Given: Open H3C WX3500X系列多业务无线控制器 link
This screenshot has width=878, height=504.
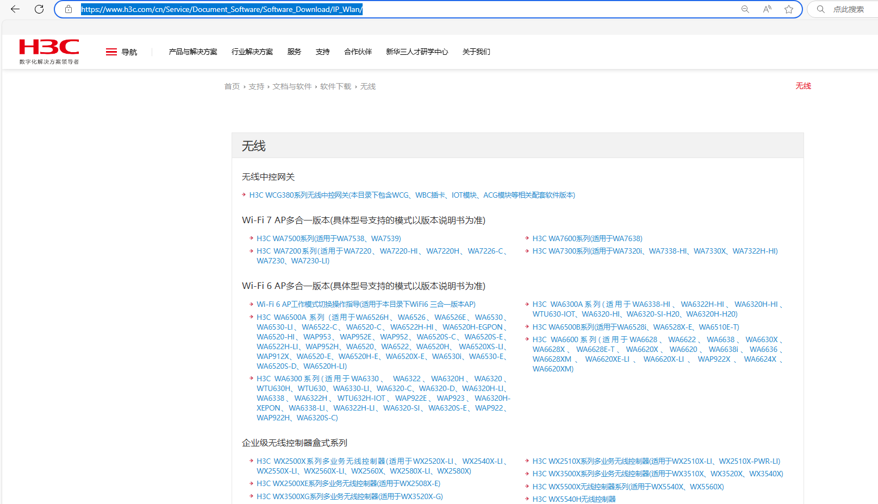Looking at the screenshot, I should pyautogui.click(x=658, y=474).
